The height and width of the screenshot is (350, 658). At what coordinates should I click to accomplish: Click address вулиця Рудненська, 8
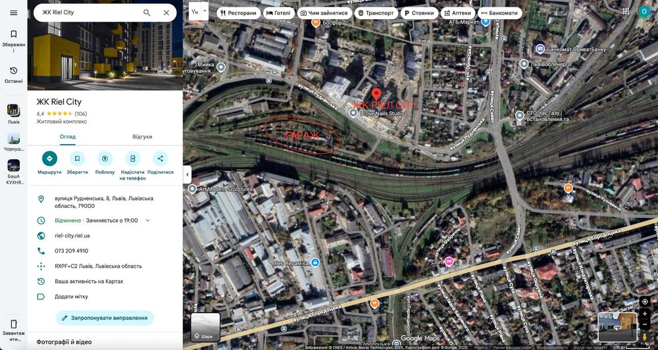[x=105, y=202]
